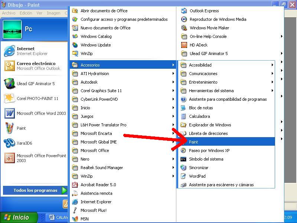Expand the Entretenimiento submenu
The height and width of the screenshot is (223, 297).
point(226,82)
